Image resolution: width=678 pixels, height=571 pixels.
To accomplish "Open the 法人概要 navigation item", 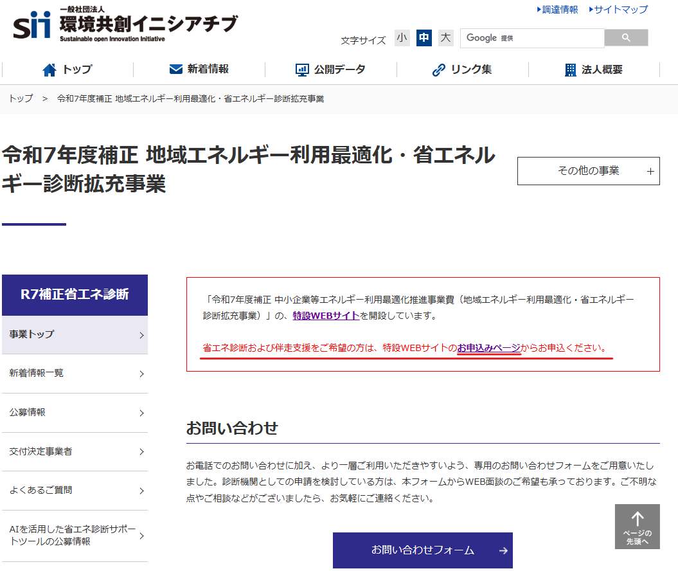I will pyautogui.click(x=594, y=69).
